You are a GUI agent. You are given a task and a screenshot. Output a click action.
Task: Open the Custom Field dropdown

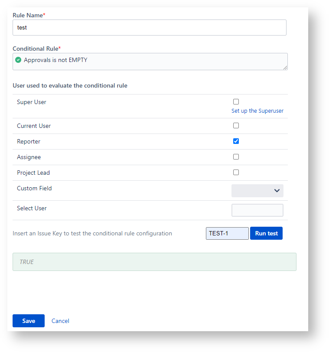point(257,191)
